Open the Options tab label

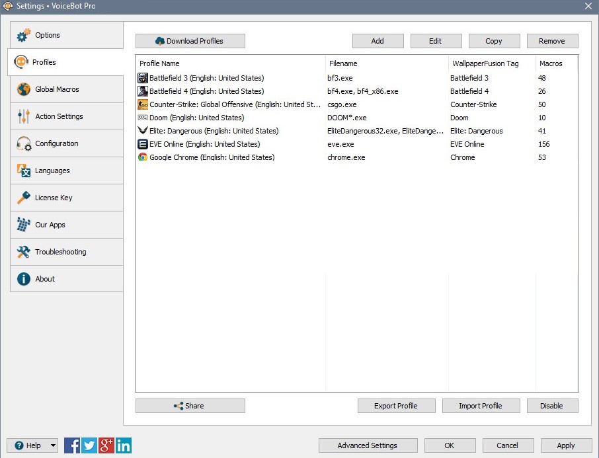[48, 35]
